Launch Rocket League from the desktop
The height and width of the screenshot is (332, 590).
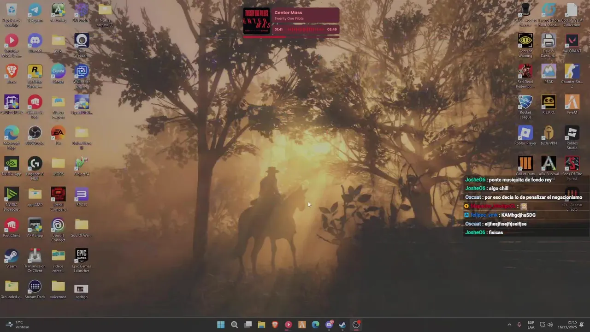(x=525, y=107)
